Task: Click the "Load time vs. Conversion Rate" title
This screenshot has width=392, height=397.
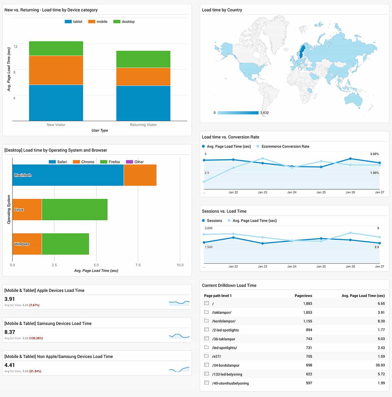Action: coord(231,137)
